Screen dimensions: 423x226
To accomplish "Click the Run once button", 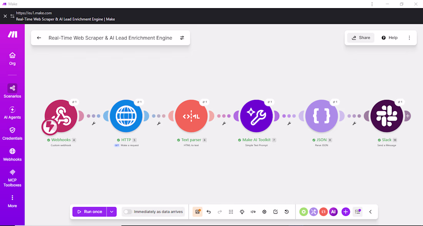I will pyautogui.click(x=90, y=212).
